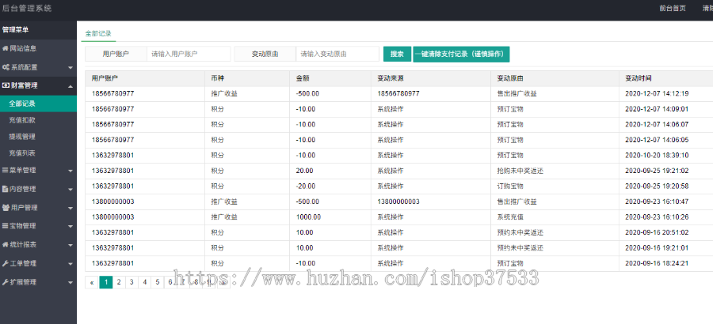Click the green 搜索 button
Image resolution: width=713 pixels, height=324 pixels.
coord(397,54)
